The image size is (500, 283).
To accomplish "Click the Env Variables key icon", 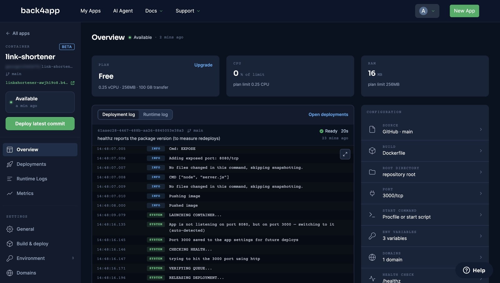I will [x=372, y=236].
